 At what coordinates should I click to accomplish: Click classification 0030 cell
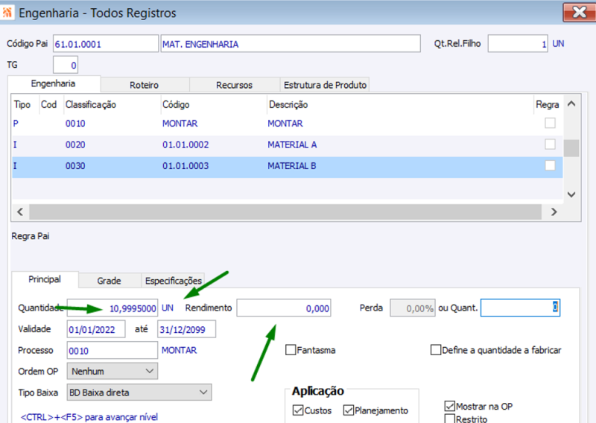(x=75, y=166)
